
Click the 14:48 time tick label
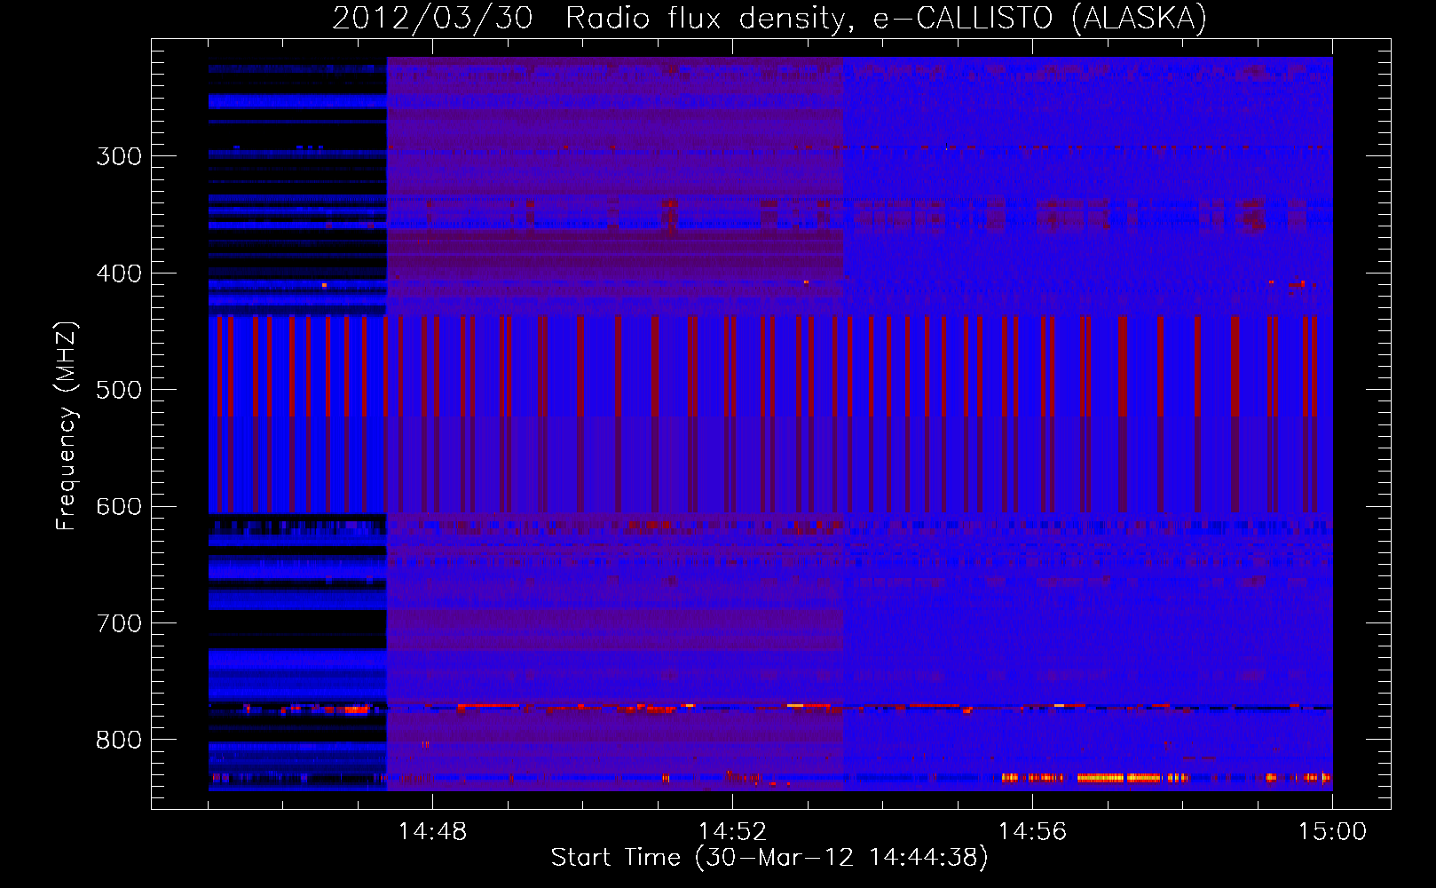[x=432, y=832]
